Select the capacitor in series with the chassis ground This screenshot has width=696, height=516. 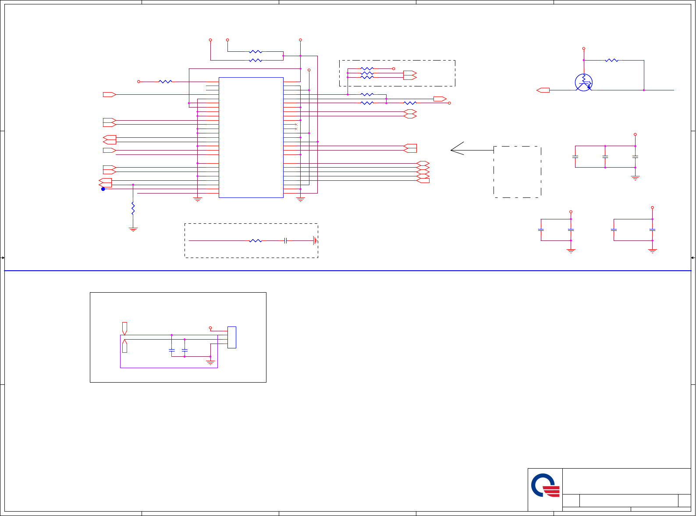[285, 240]
